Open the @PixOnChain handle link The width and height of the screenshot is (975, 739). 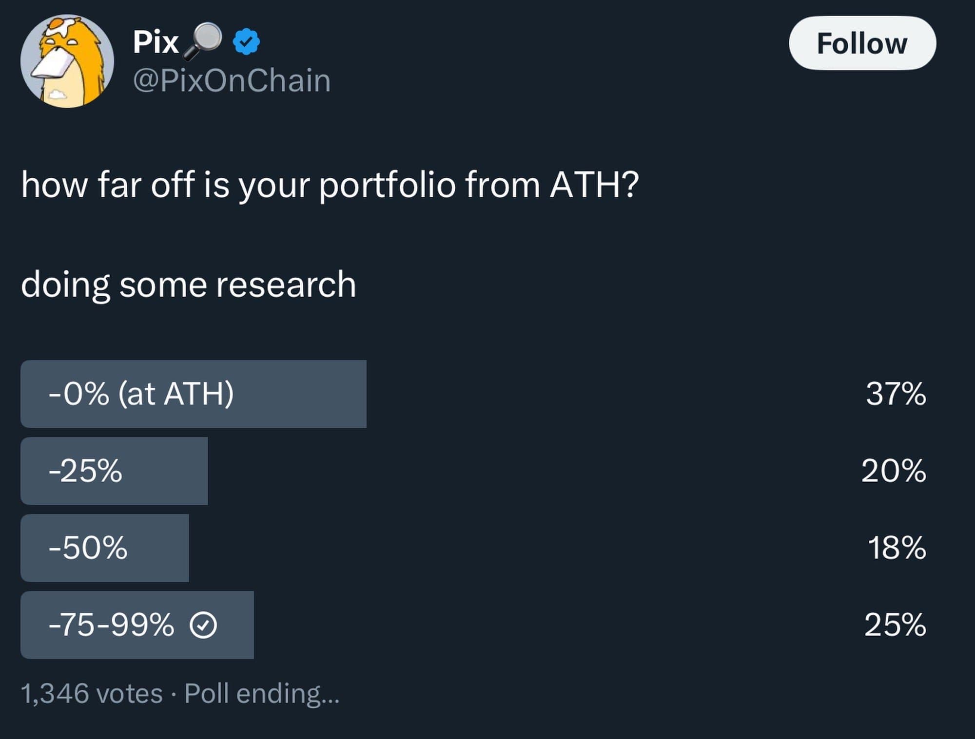[x=232, y=80]
